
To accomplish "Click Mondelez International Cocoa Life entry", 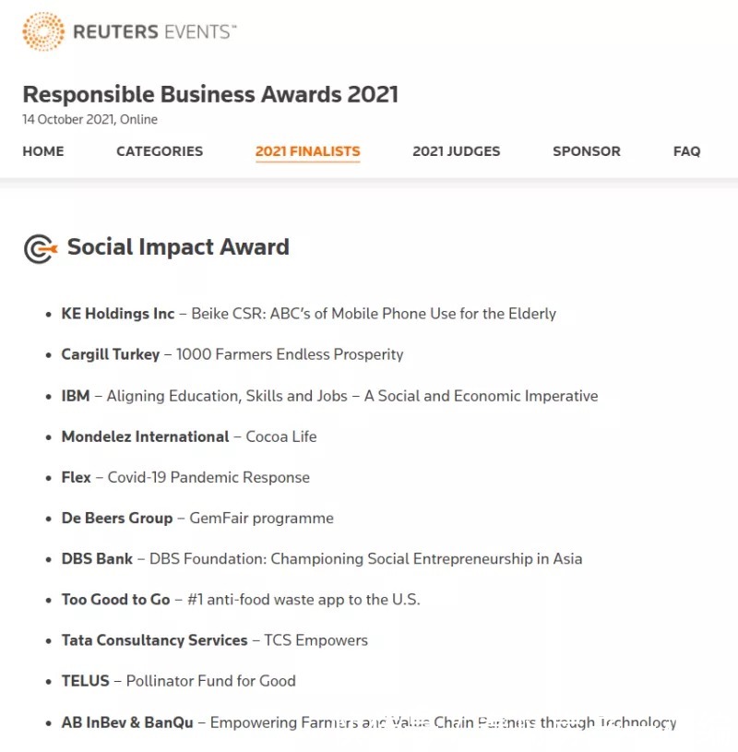I will 189,436.
